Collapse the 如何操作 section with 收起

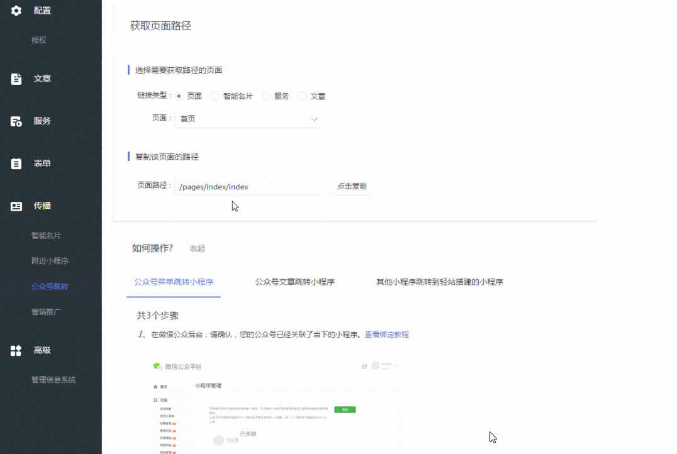197,248
